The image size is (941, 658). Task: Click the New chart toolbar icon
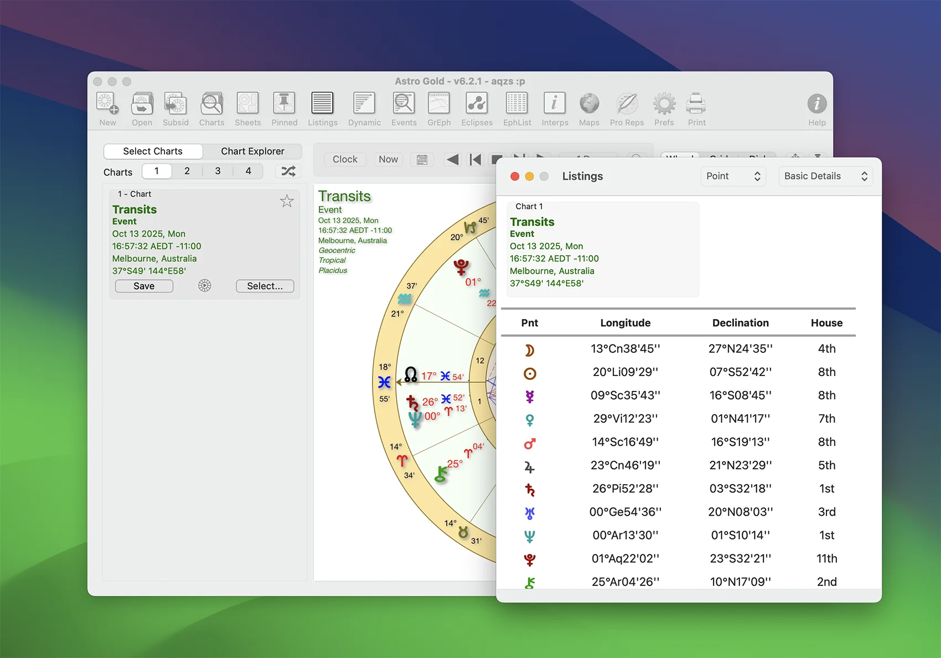[107, 109]
